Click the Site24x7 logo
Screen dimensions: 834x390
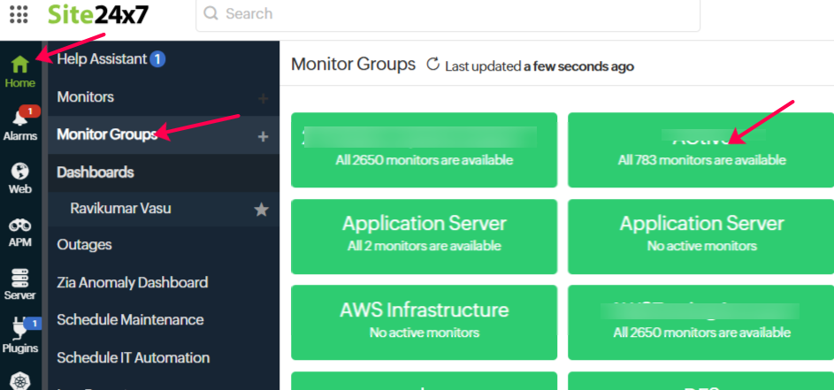coord(98,14)
